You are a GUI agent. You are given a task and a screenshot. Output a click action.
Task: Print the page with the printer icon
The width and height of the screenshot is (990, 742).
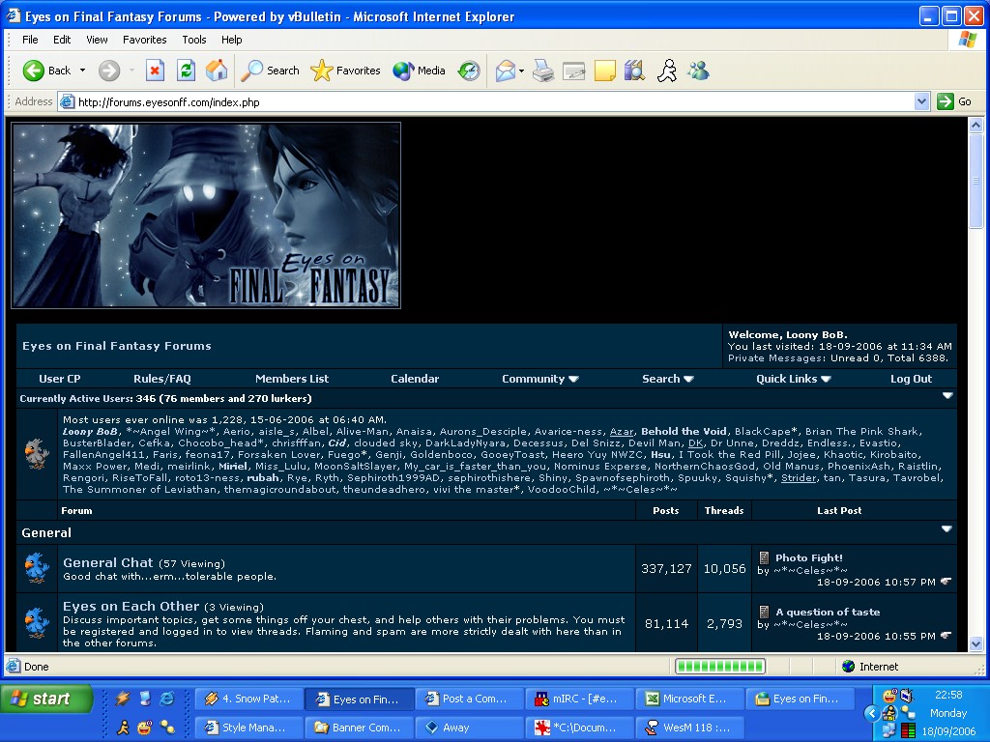pos(543,71)
